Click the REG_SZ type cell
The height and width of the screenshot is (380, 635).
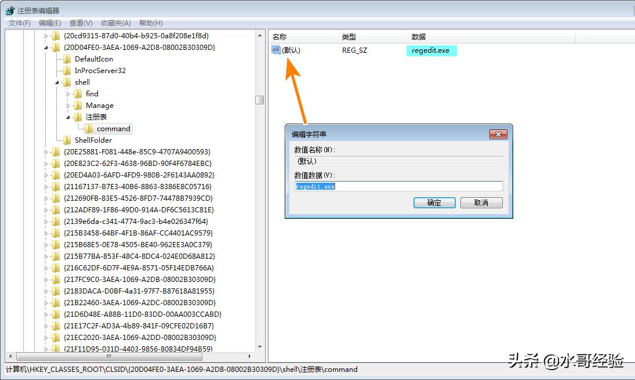pyautogui.click(x=354, y=50)
